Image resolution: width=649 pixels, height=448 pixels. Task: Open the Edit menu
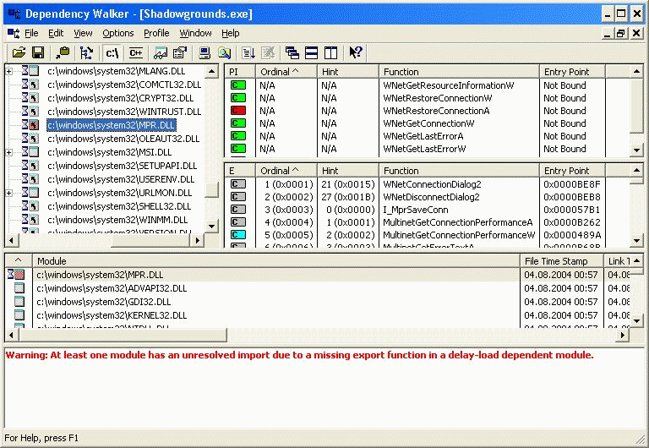click(x=56, y=33)
